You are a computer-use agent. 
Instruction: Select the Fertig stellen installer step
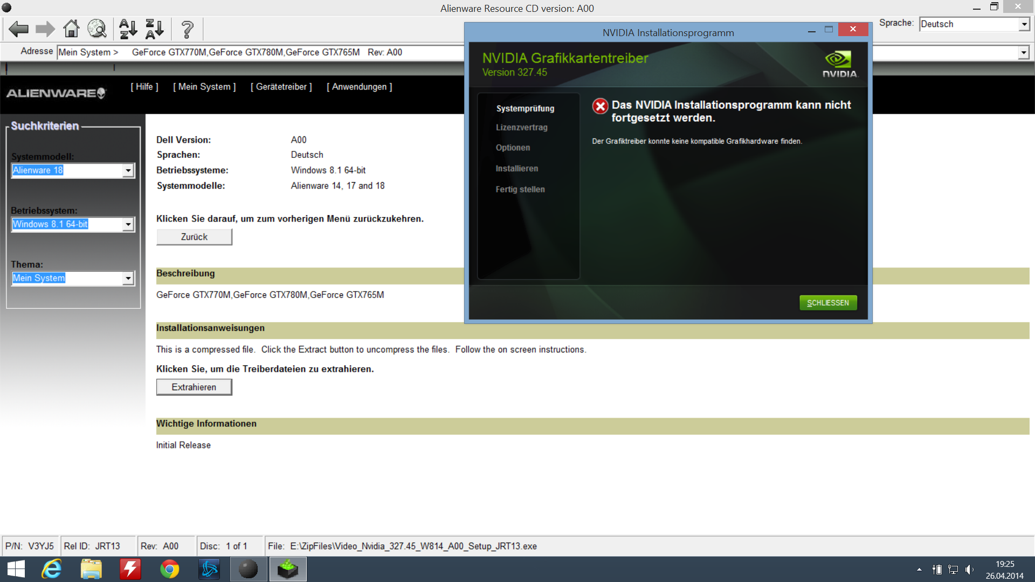coord(520,190)
